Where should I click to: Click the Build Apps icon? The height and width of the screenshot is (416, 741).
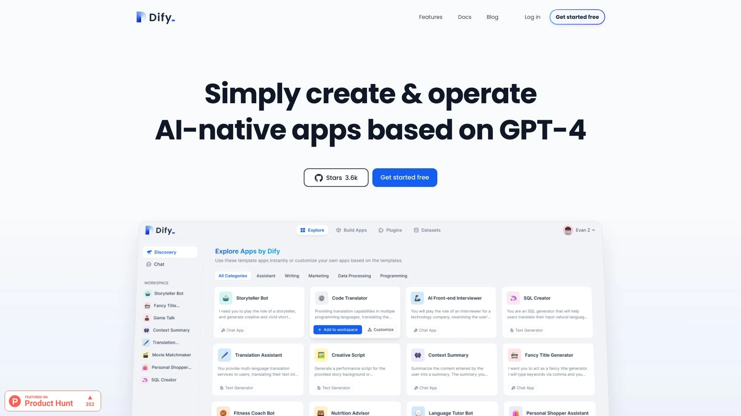pos(338,230)
